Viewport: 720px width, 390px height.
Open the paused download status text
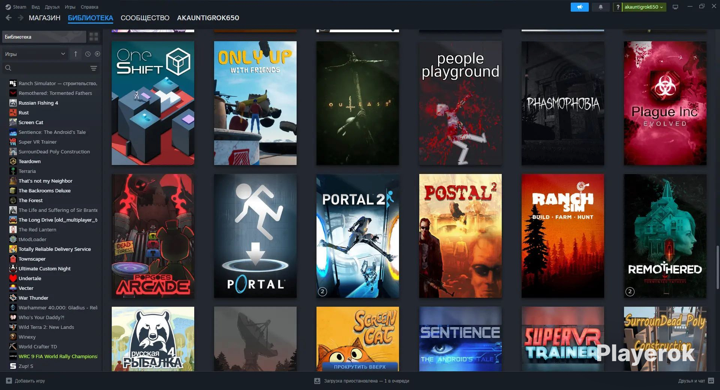tap(367, 381)
